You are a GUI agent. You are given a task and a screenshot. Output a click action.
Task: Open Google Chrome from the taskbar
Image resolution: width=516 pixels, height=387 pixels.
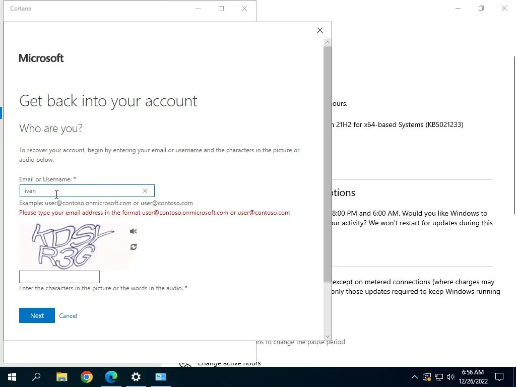(x=87, y=377)
